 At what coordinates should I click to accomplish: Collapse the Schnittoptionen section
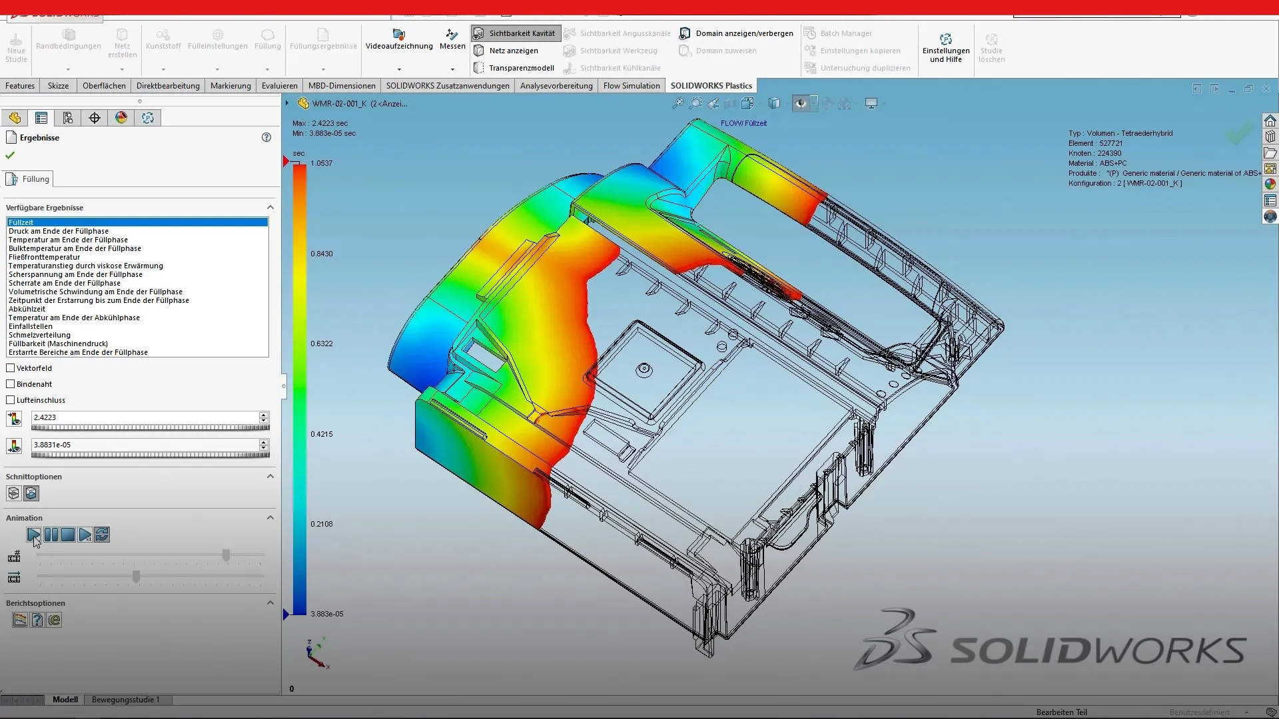[270, 476]
